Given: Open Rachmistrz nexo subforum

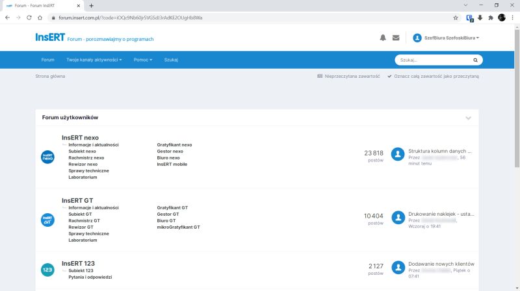Looking at the screenshot, I should 86,157.
